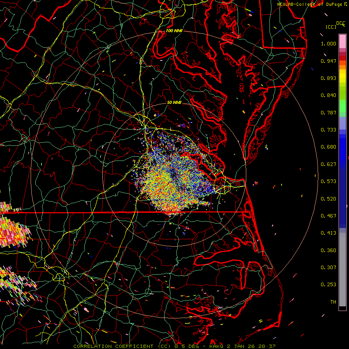The image size is (349, 349).
Task: Click the radar site center inside 50 NMI ring
Action: click(174, 175)
